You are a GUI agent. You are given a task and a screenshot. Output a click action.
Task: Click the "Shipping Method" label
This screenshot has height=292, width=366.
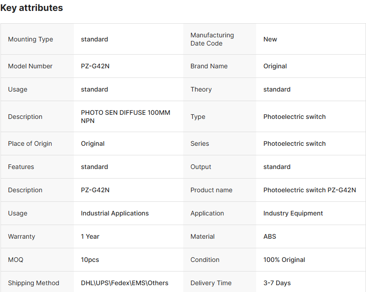pyautogui.click(x=34, y=283)
